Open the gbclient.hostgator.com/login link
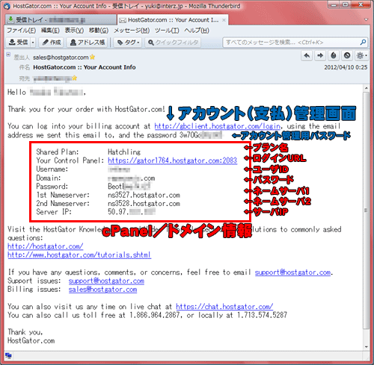374x365 pixels. tap(218, 126)
